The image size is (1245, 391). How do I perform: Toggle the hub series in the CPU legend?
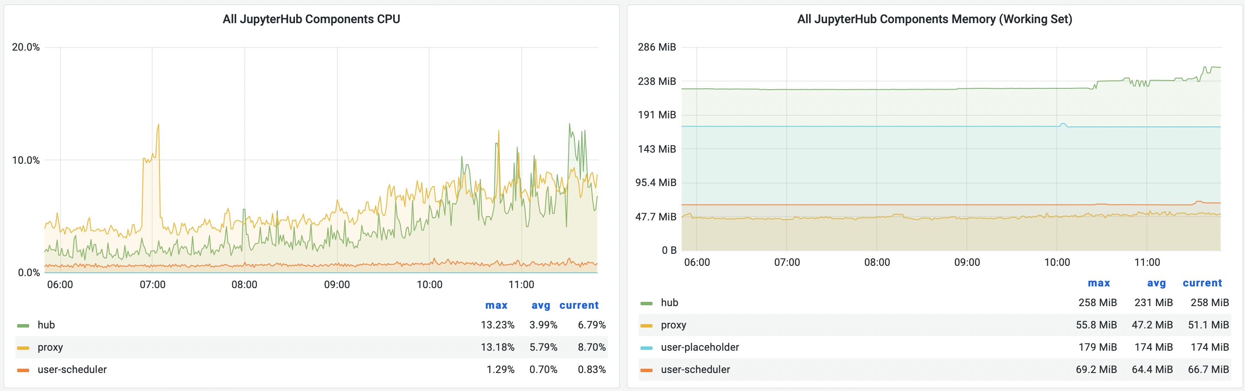(x=46, y=325)
